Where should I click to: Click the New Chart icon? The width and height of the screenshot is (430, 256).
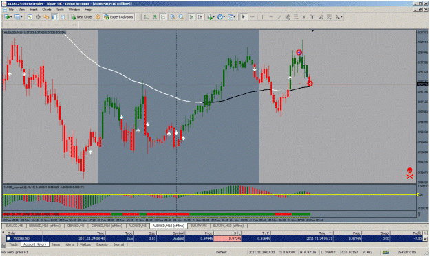coord(8,17)
